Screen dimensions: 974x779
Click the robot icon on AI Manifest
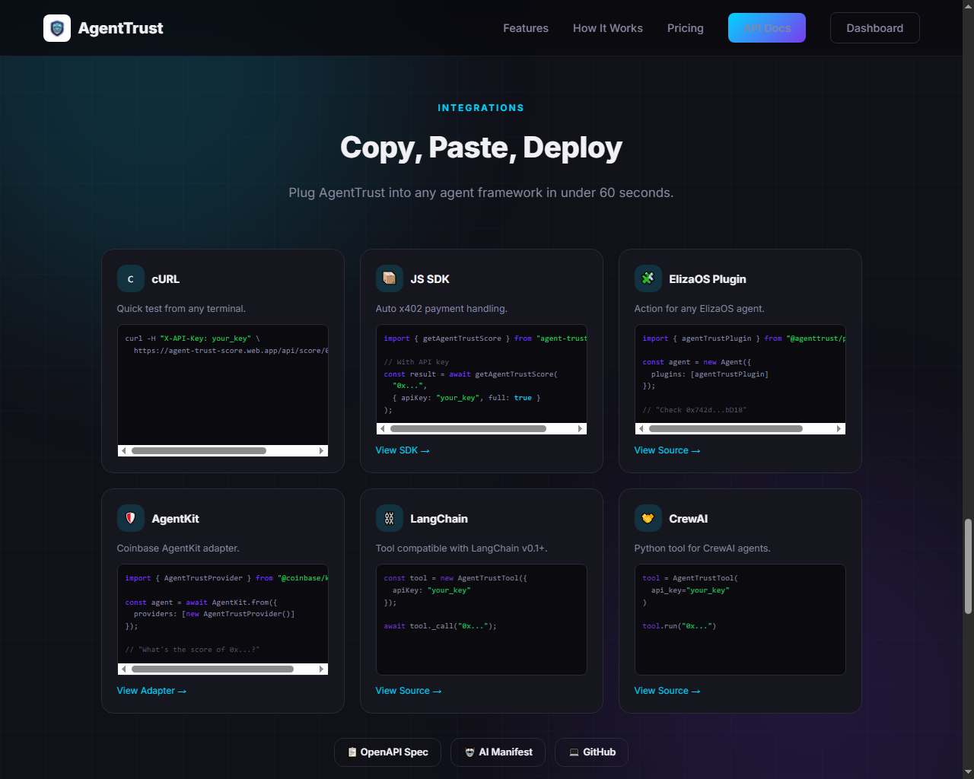[x=469, y=752]
